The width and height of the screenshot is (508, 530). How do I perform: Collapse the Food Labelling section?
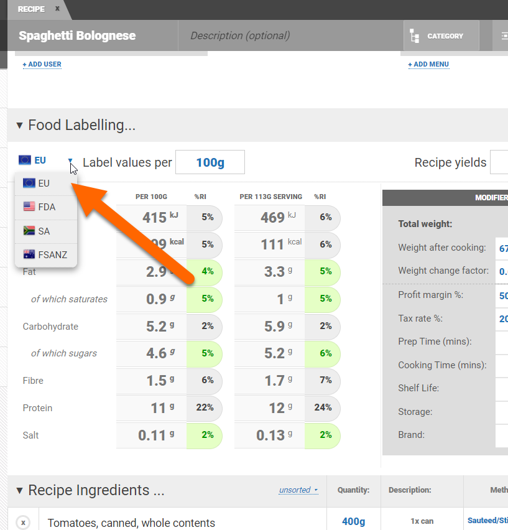(x=19, y=125)
